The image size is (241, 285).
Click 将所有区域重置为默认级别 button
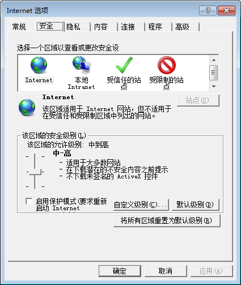pyautogui.click(x=167, y=220)
